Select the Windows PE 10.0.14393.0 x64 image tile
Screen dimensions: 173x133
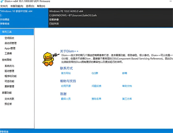coord(110,18)
